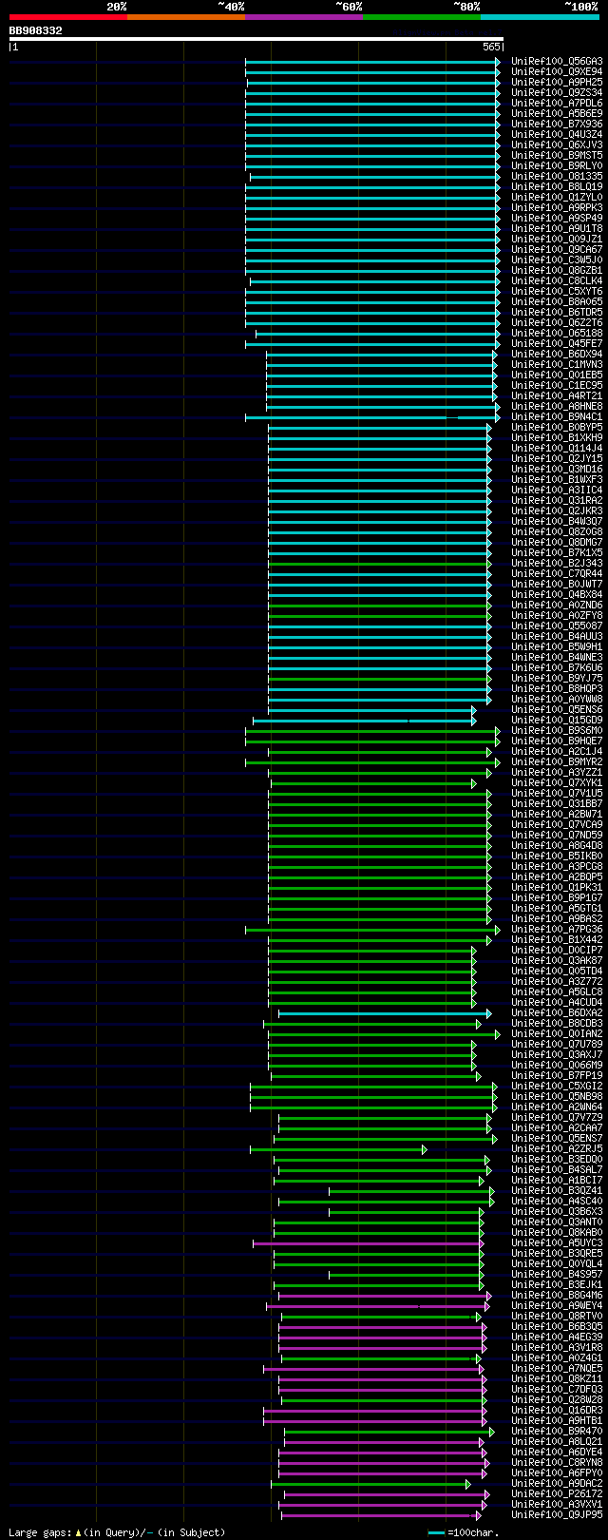The width and height of the screenshot is (608, 1540).
Task: Open hit UniRef100_A9PH25
Action: 557,82
